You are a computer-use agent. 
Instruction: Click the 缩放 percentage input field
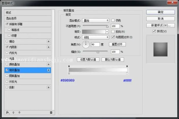click(115, 52)
